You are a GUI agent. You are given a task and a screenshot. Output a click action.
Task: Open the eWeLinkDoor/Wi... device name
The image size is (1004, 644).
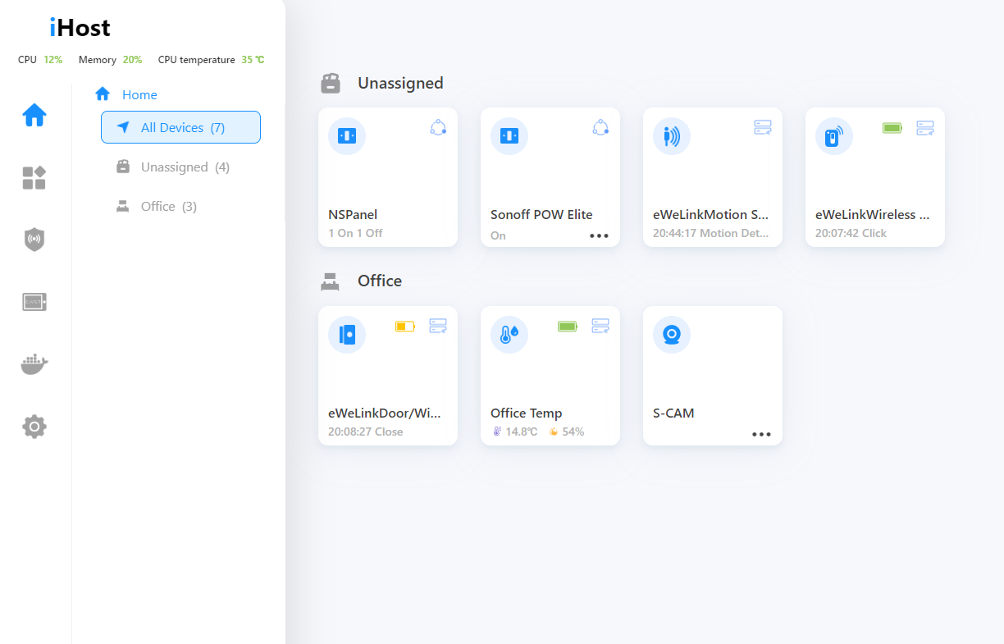pyautogui.click(x=385, y=413)
